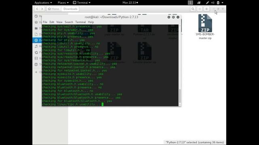Click the pen-shaped icon in top bar
Viewport: 259px width, 145px height.
tap(207, 3)
